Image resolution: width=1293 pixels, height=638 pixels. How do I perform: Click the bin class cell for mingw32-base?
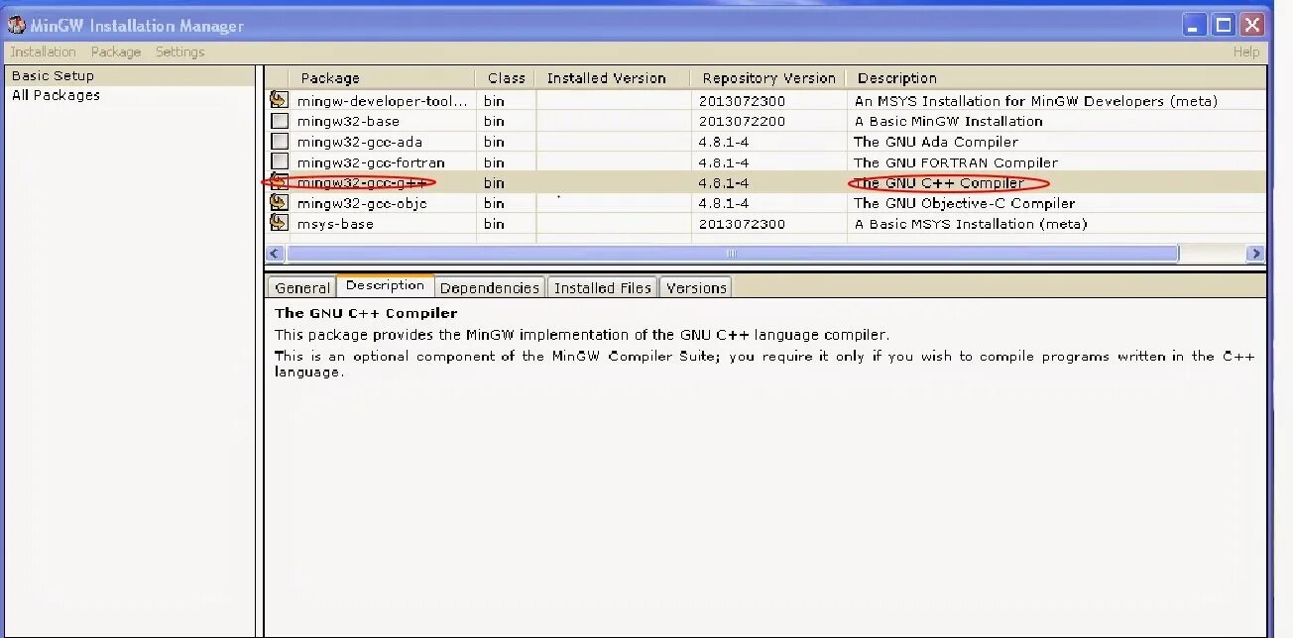494,121
